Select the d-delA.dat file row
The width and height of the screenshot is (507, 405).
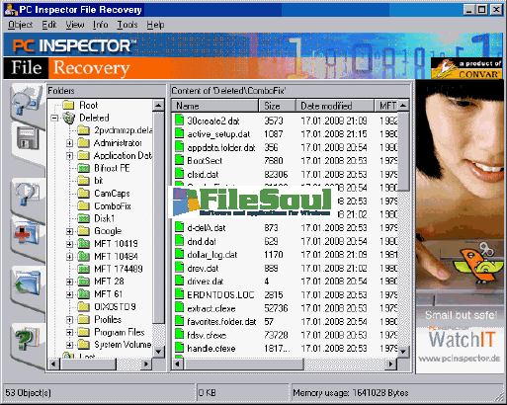(285, 227)
